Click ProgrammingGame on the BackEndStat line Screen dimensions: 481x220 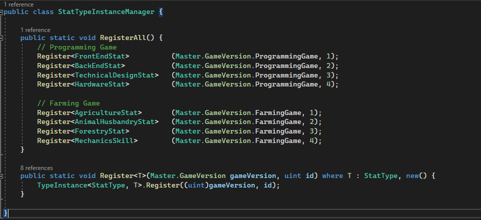tap(287, 65)
